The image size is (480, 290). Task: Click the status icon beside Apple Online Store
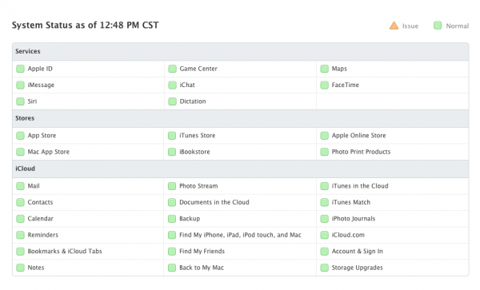[325, 135]
